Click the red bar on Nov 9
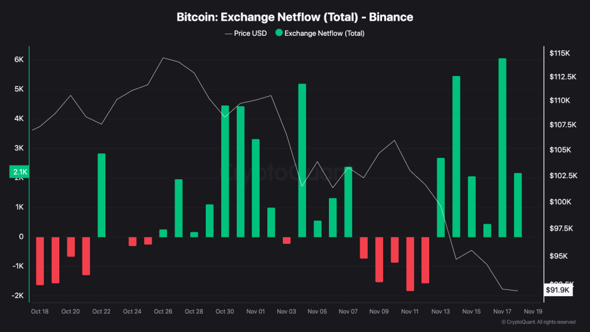Image resolution: width=590 pixels, height=332 pixels. tap(379, 259)
